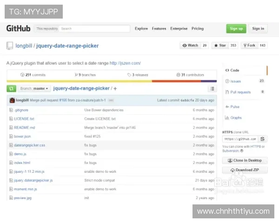Open the Explore menu item
The height and width of the screenshot is (223, 279).
[141, 28]
